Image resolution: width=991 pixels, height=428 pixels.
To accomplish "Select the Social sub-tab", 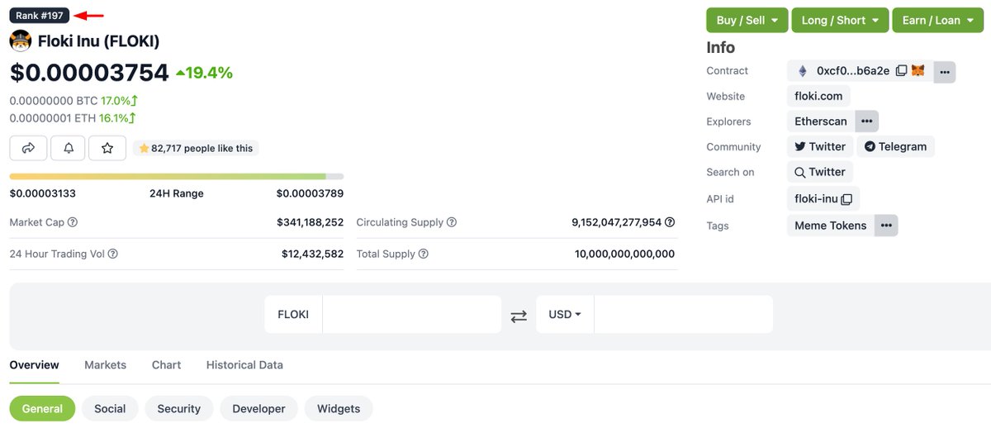I will (x=110, y=409).
